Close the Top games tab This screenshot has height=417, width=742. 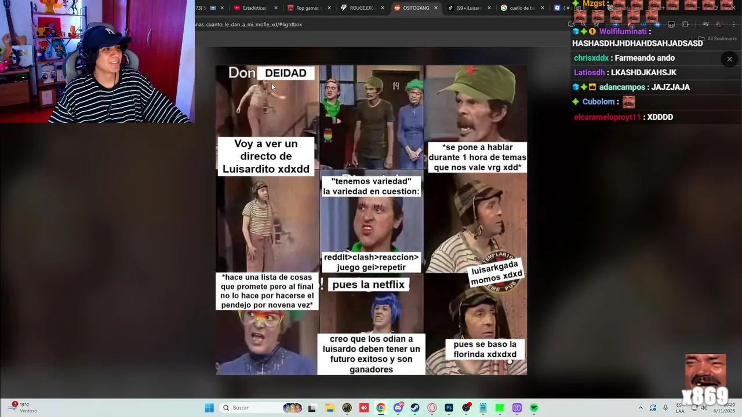(x=329, y=8)
